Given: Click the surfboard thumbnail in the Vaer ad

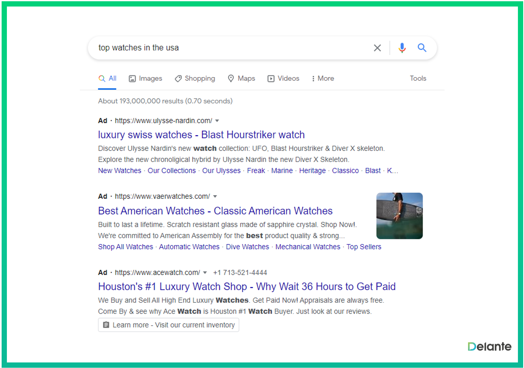Looking at the screenshot, I should [x=399, y=216].
